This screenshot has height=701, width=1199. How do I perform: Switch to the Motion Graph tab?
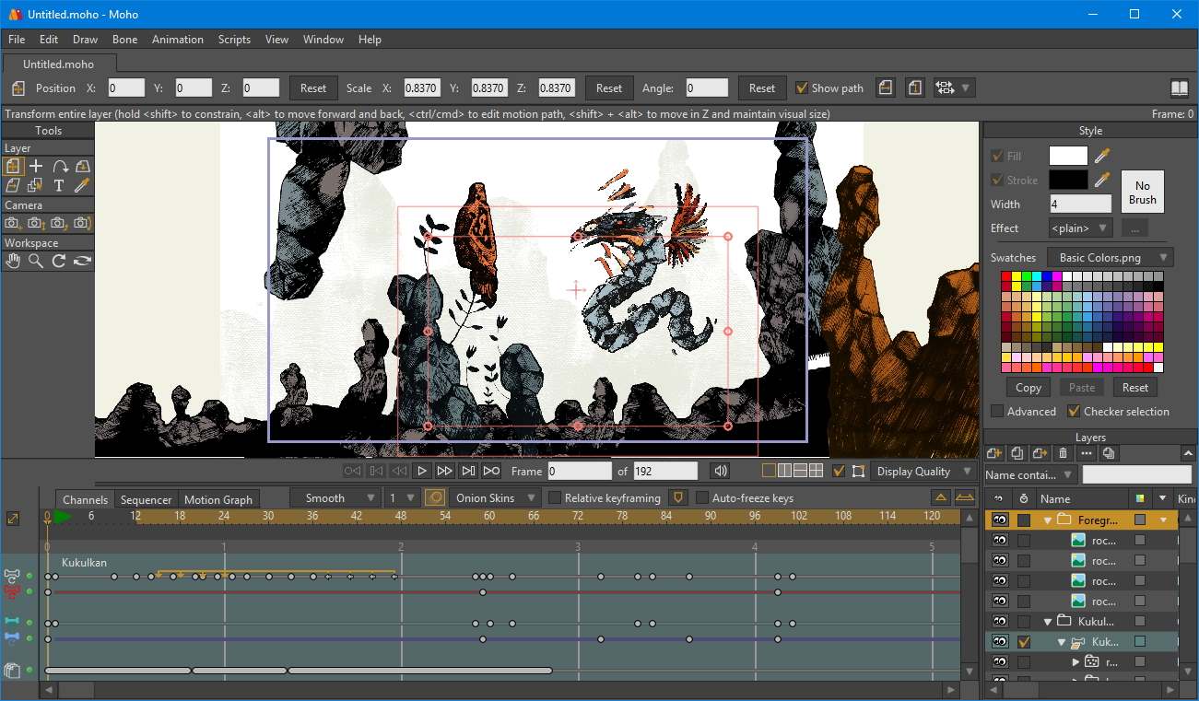(217, 499)
